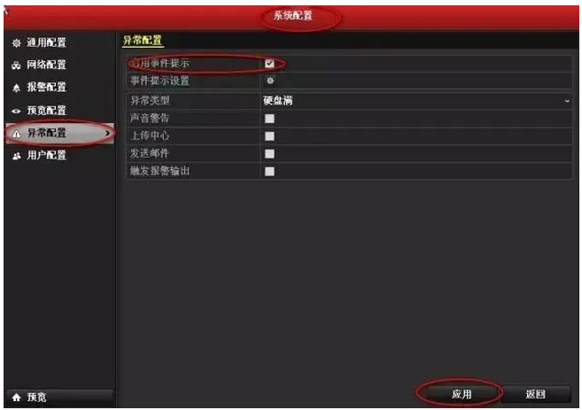Image resolution: width=582 pixels, height=410 pixels.
Task: Tick the 上传中心 checkbox
Action: [x=270, y=135]
